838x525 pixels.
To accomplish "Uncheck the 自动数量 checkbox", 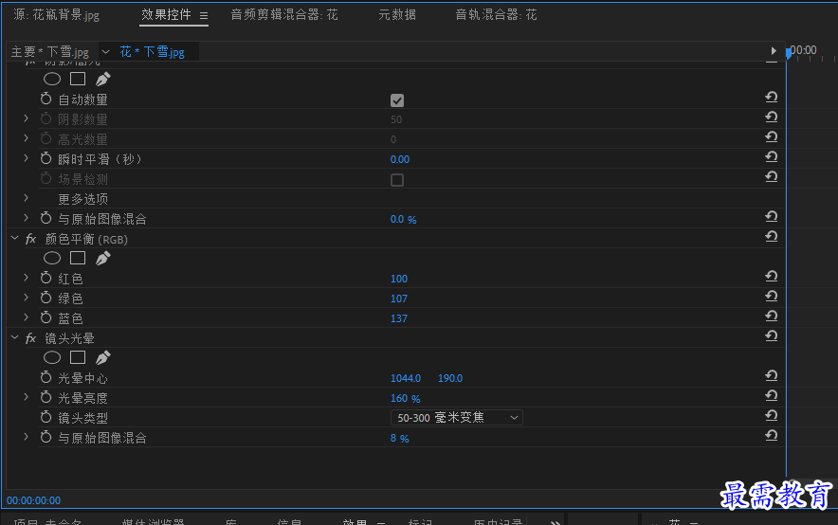I will (x=397, y=100).
